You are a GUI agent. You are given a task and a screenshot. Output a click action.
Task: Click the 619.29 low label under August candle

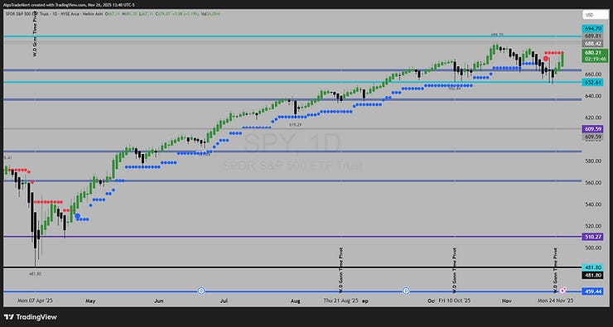(296, 125)
